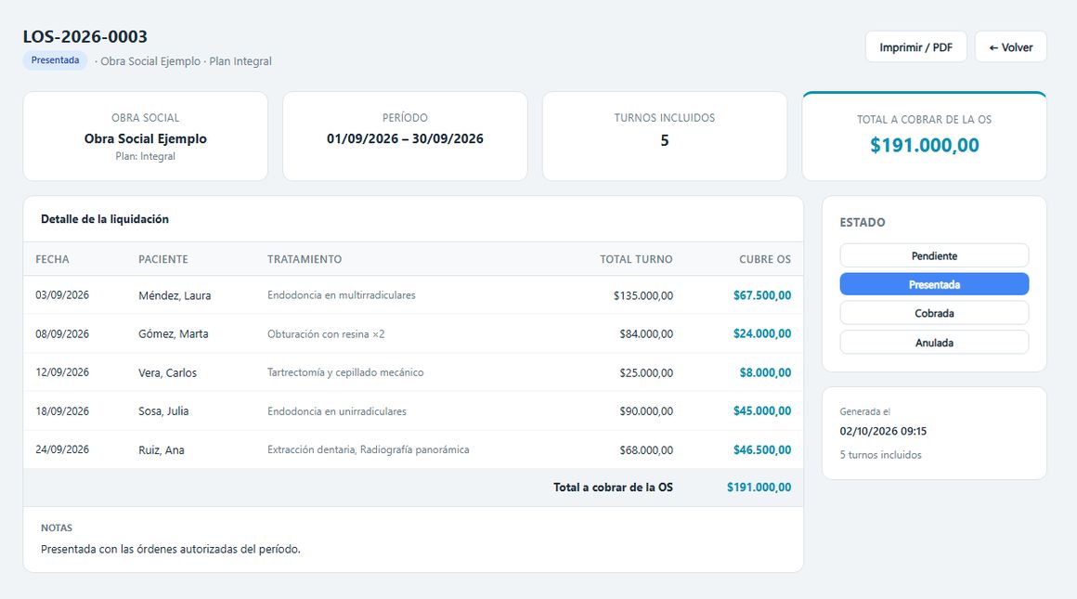Viewport: 1077px width, 599px height.
Task: Click the $24.000,00 covered amount
Action: pyautogui.click(x=762, y=333)
